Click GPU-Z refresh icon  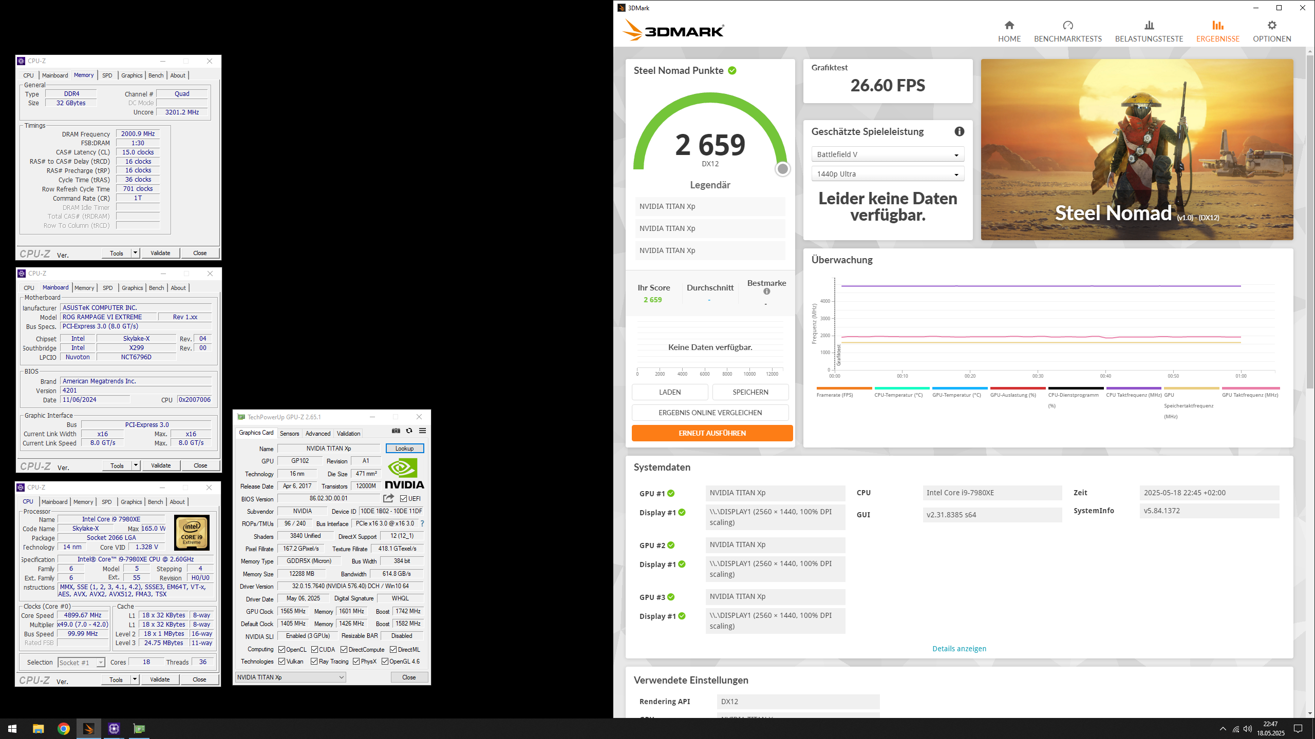pyautogui.click(x=409, y=431)
